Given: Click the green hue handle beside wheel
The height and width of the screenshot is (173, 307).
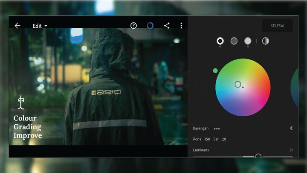Looking at the screenshot, I should [x=215, y=70].
